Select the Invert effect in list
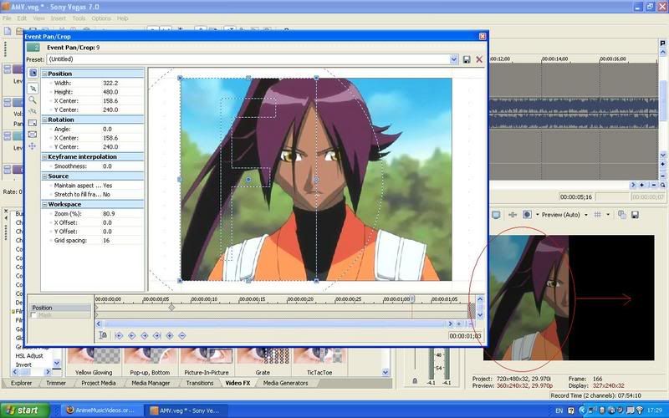This screenshot has height=418, width=669. [x=23, y=364]
